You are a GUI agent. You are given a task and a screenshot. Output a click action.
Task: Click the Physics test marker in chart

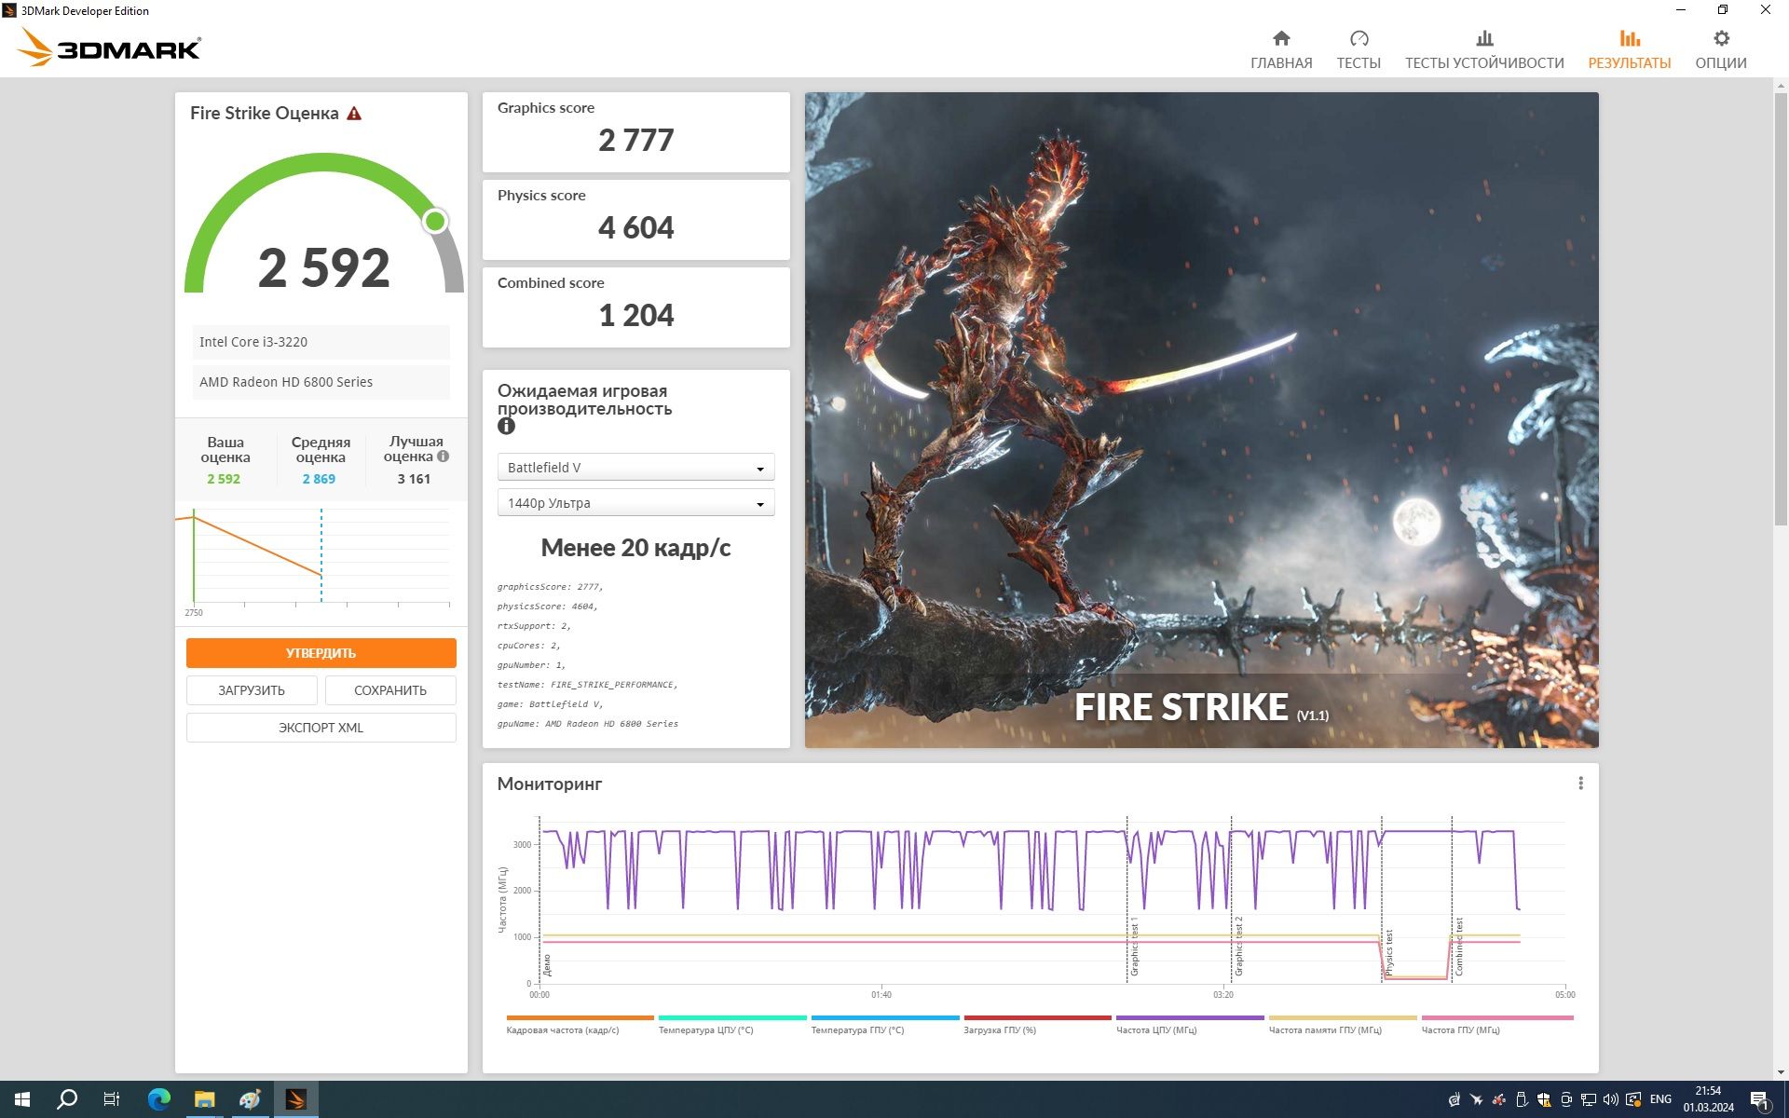tap(1388, 952)
